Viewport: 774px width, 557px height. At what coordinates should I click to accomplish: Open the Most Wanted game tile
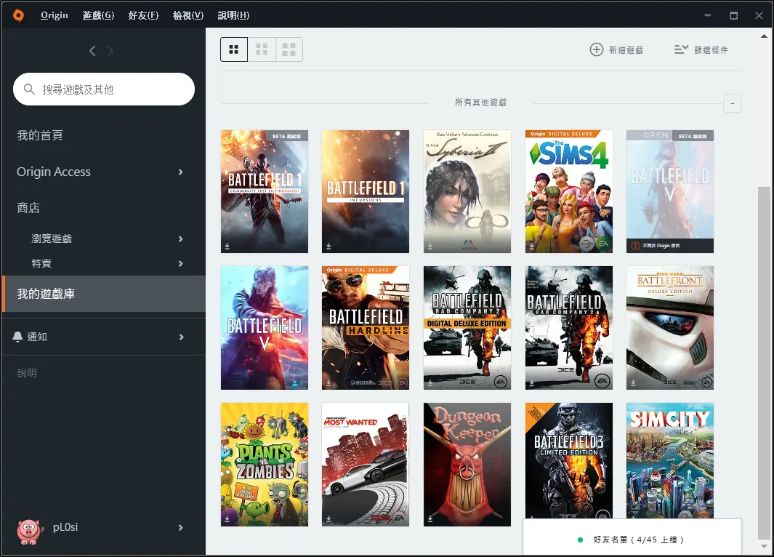[366, 464]
